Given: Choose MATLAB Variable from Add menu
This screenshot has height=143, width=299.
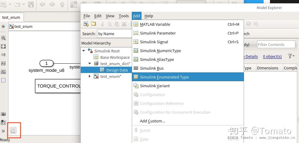Looking at the screenshot, I should (x=188, y=24).
